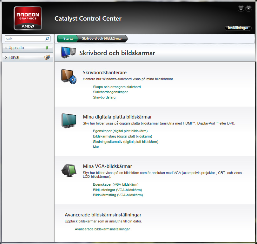This screenshot has height=244, width=257.
Task: Click the Förval presets icon
Action: (x=47, y=57)
